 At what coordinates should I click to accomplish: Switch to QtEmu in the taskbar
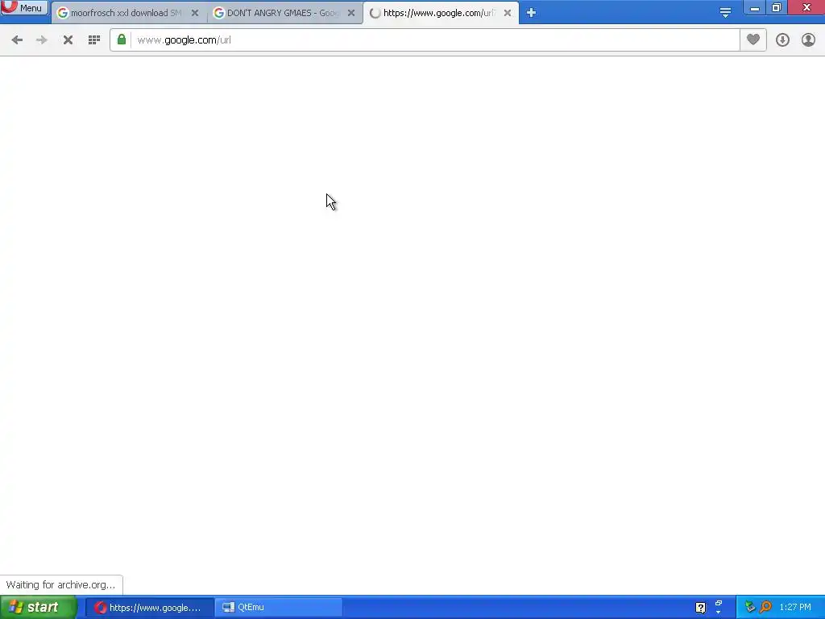[279, 608]
